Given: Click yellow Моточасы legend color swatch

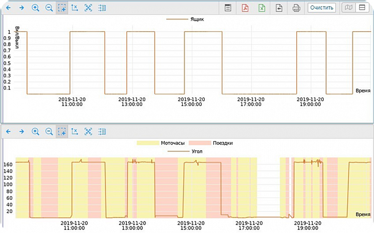Looking at the screenshot, I should click(x=148, y=143).
